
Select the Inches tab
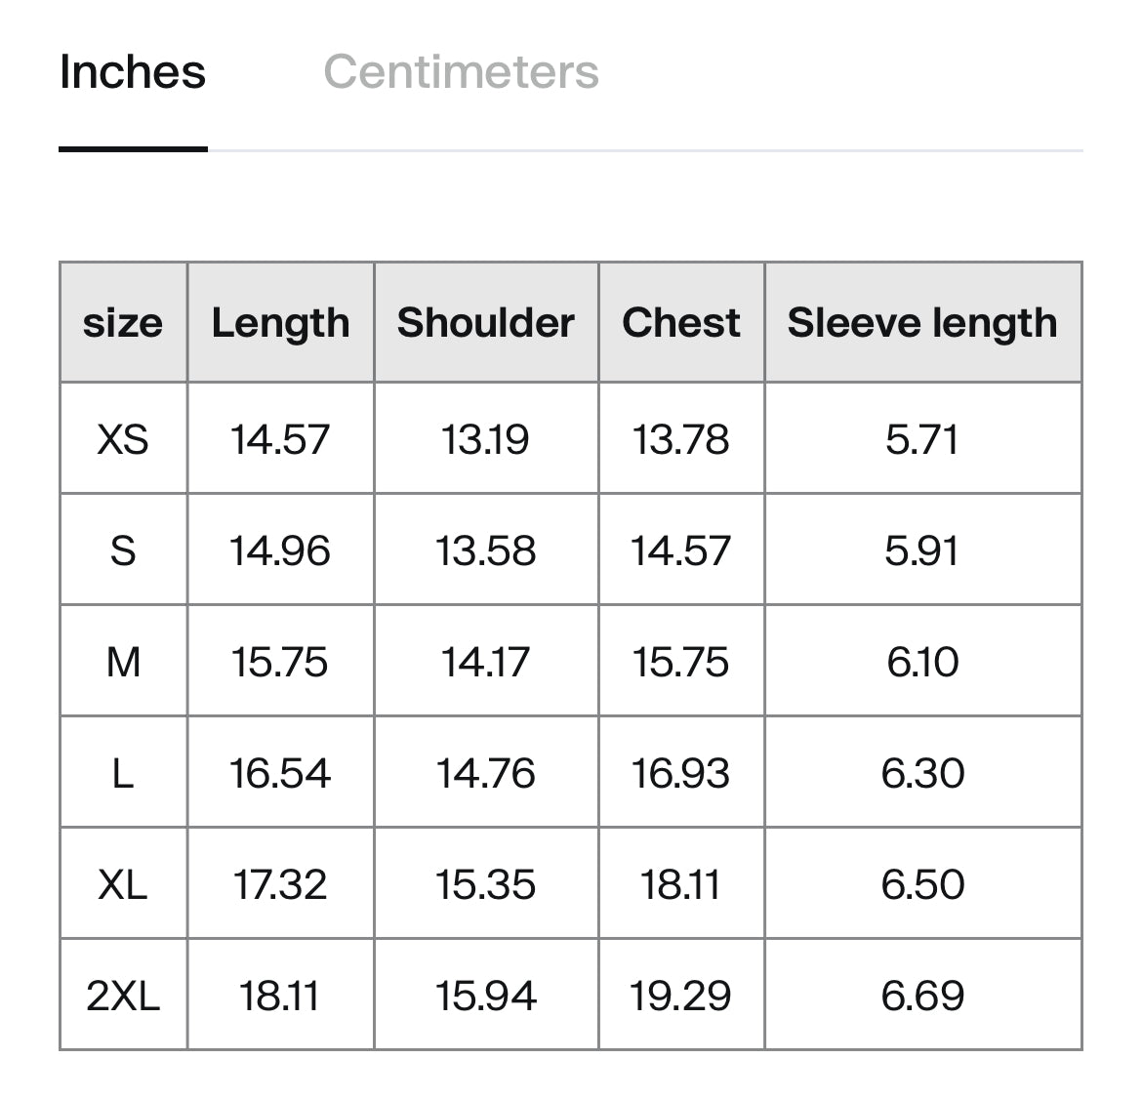133,72
